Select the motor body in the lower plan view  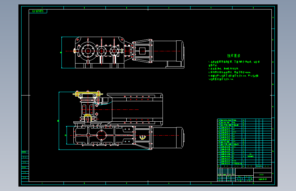coord(168,138)
